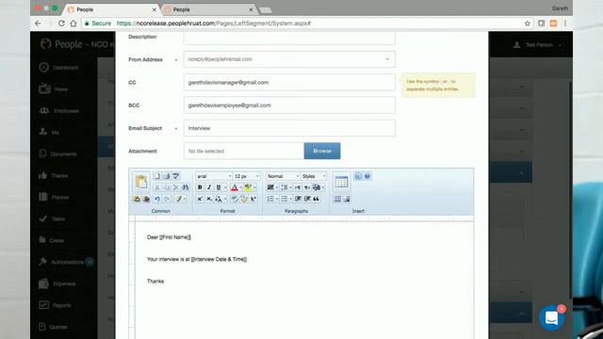Viewport: 603px width, 339px height.
Task: Open the Normal paragraph format dropdown
Action: tap(283, 176)
